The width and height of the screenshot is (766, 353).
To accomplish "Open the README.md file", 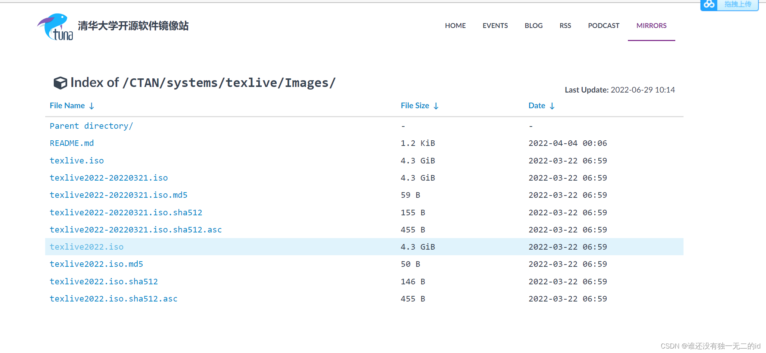I will (x=72, y=143).
